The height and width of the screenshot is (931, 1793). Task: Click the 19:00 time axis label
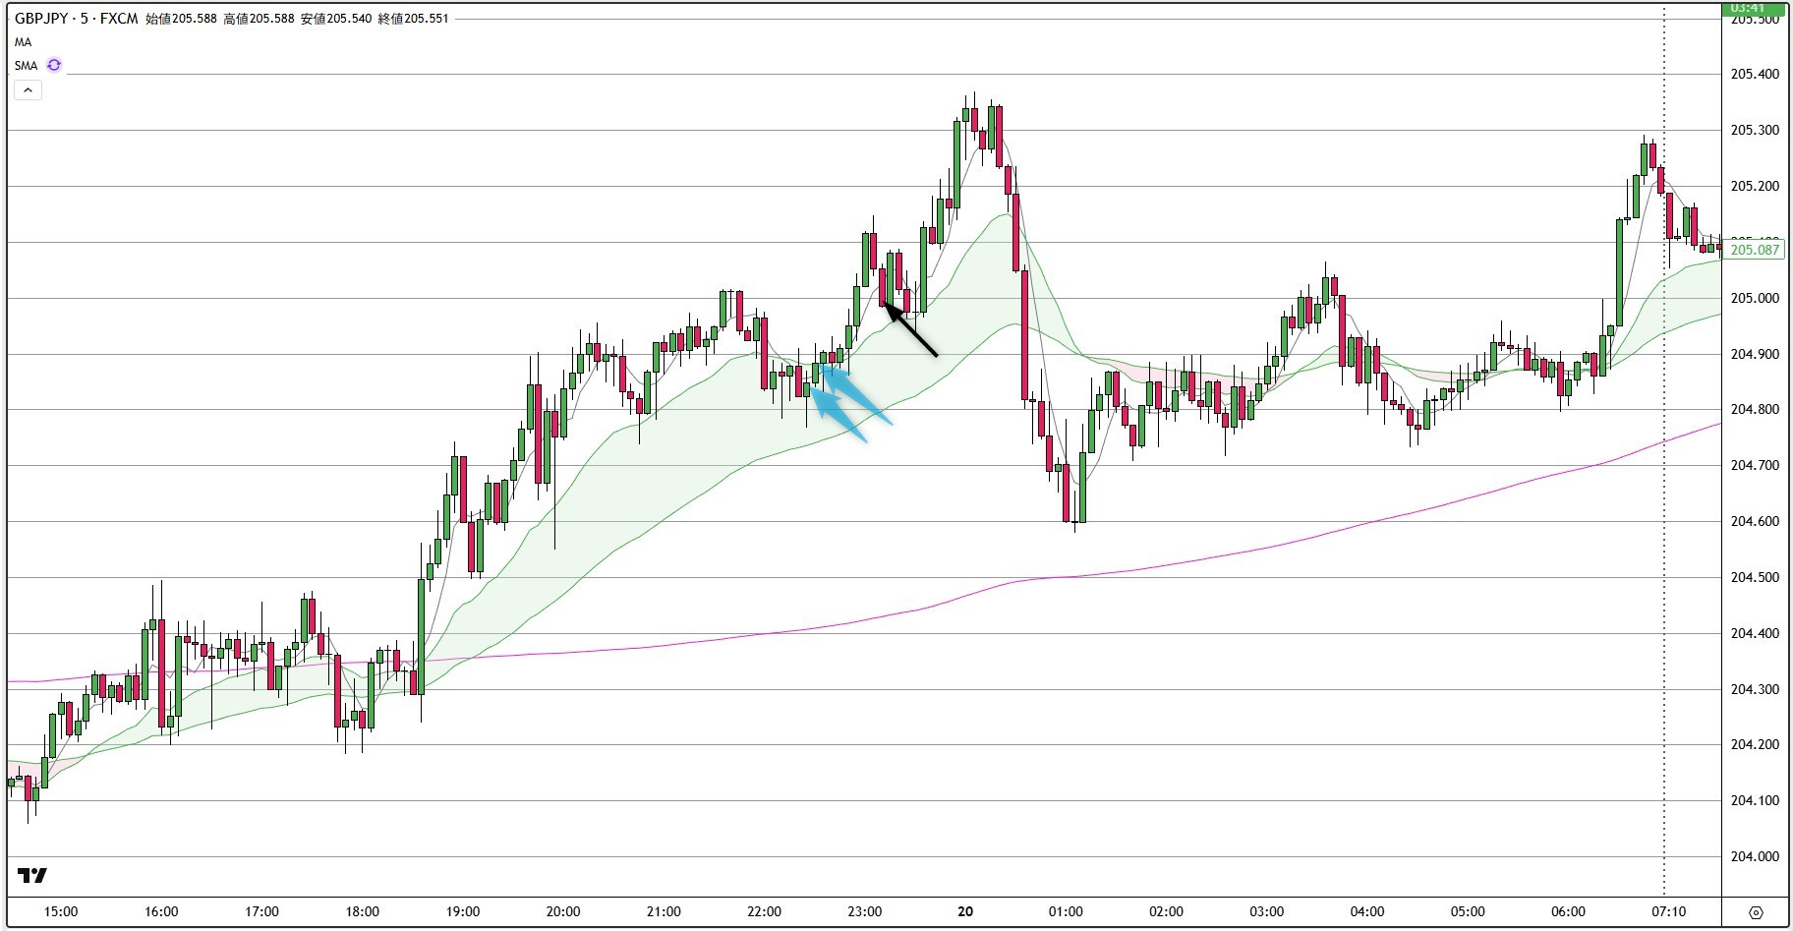tap(463, 911)
